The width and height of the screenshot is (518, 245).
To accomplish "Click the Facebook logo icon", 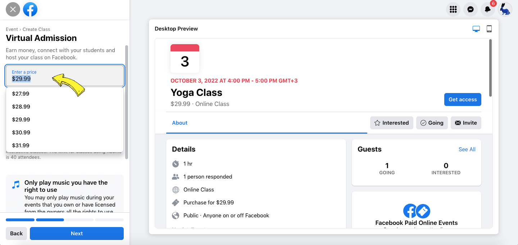I will click(x=30, y=9).
